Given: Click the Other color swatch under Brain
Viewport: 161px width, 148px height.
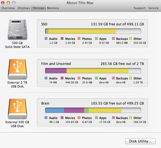Looking at the screenshot, I should pos(131,118).
